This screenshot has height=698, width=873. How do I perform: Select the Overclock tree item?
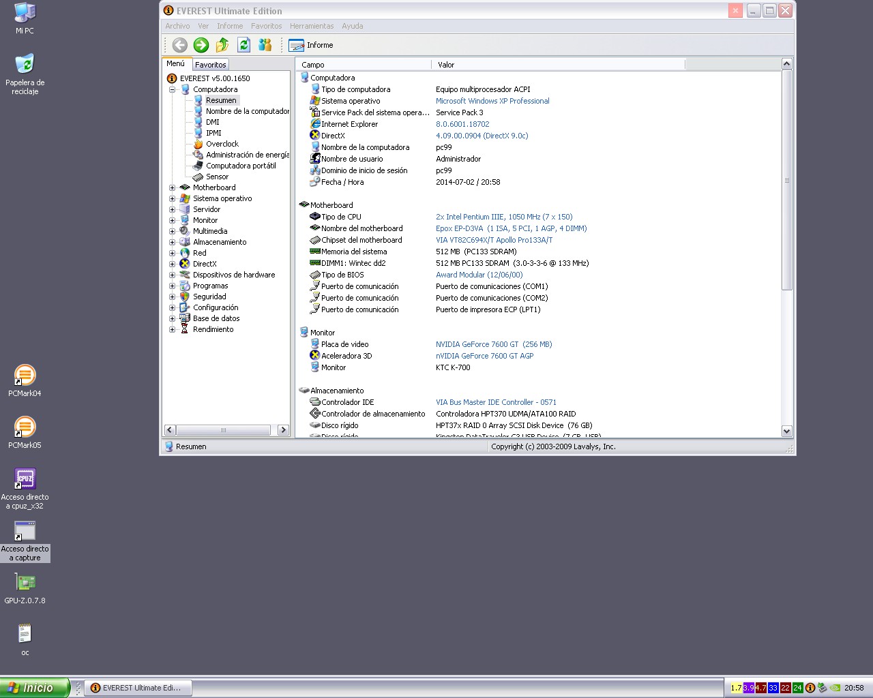coord(222,144)
